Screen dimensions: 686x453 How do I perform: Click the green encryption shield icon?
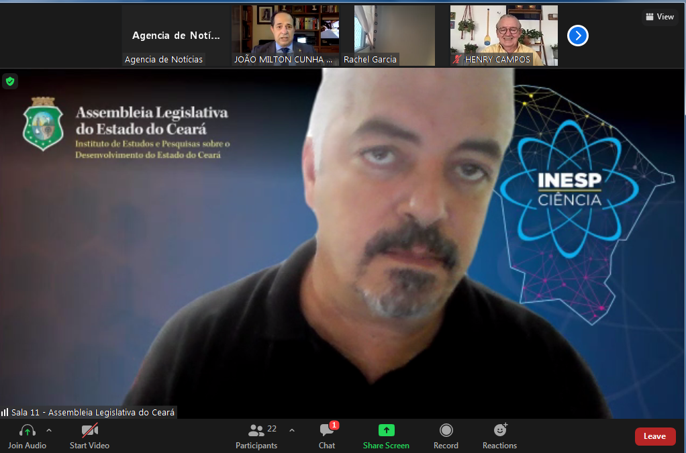tap(9, 81)
